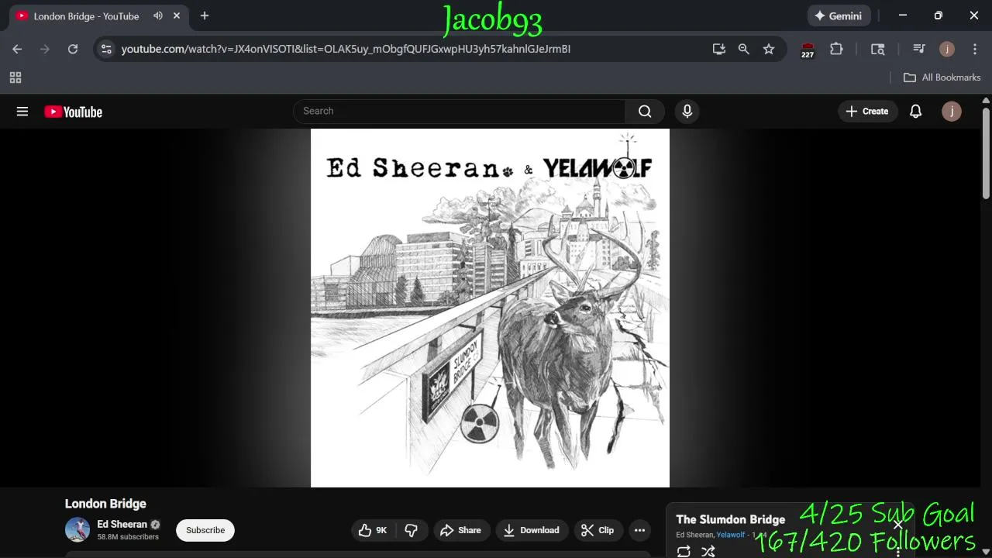Open zoom level magnifier in address bar

744,49
